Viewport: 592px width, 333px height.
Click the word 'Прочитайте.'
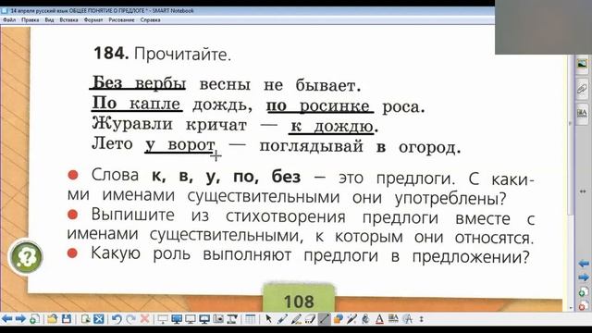click(x=182, y=55)
